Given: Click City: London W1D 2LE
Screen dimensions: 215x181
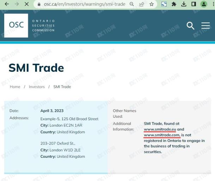Looking at the screenshot, I should click(61, 150).
